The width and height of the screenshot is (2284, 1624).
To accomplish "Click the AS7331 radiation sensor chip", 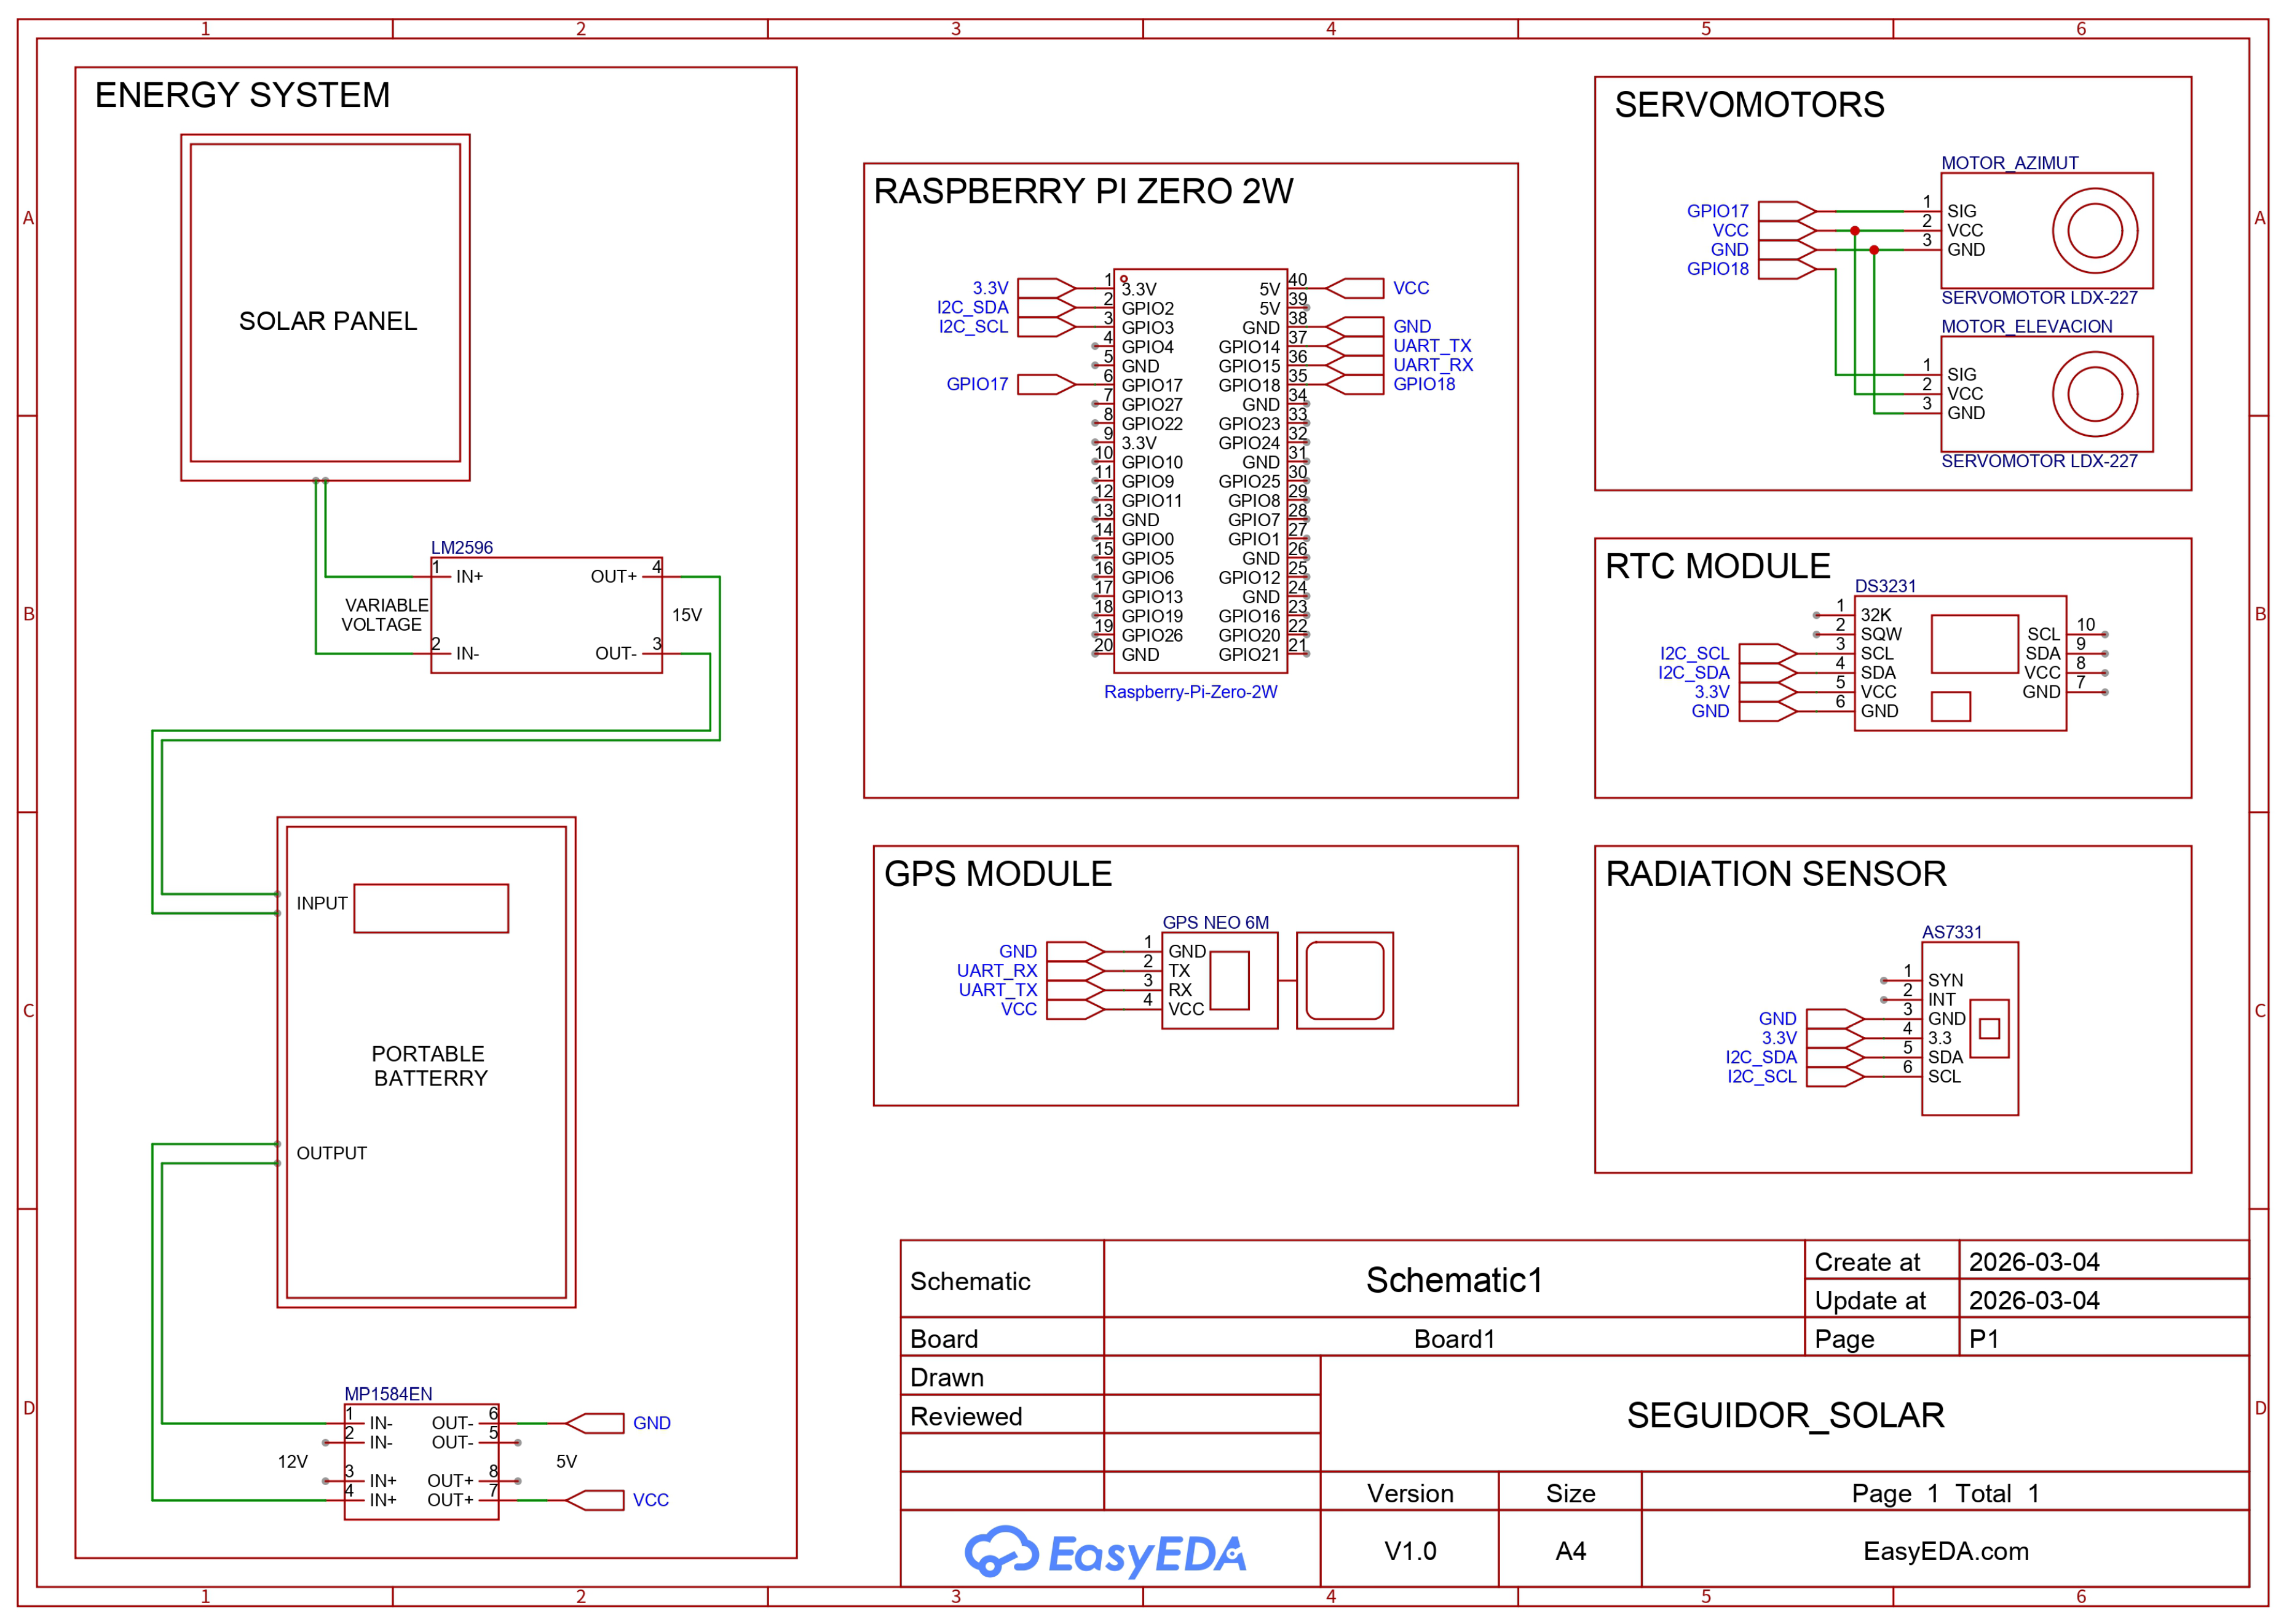I will (1969, 1028).
